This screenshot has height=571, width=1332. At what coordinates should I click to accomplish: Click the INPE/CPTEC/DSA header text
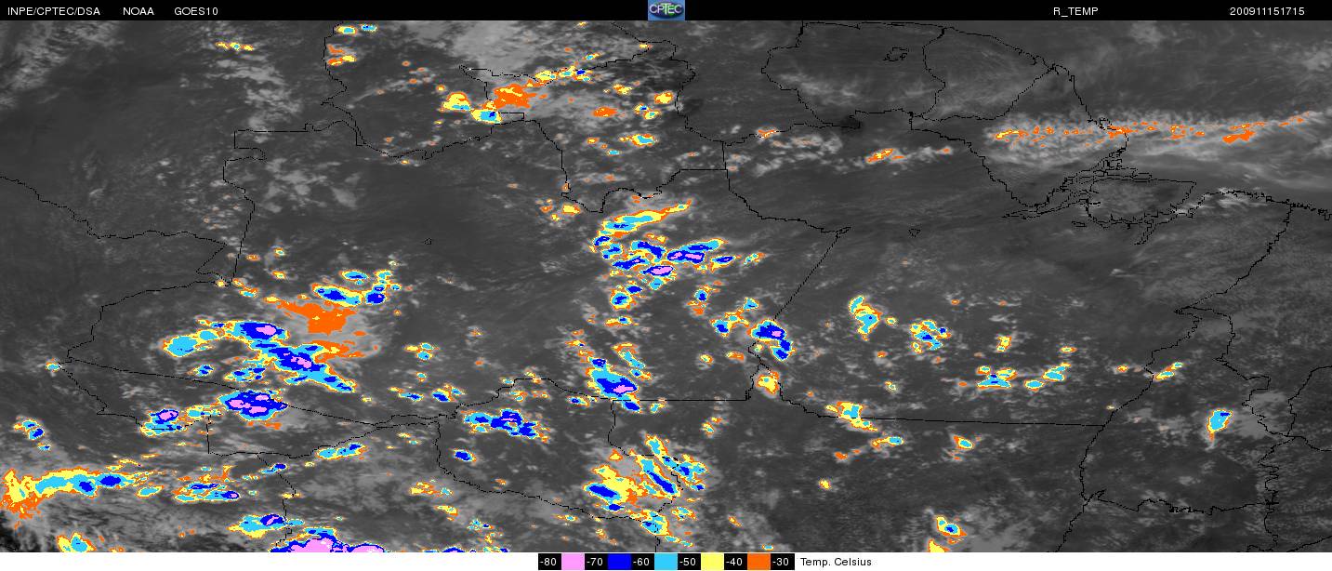pyautogui.click(x=54, y=11)
